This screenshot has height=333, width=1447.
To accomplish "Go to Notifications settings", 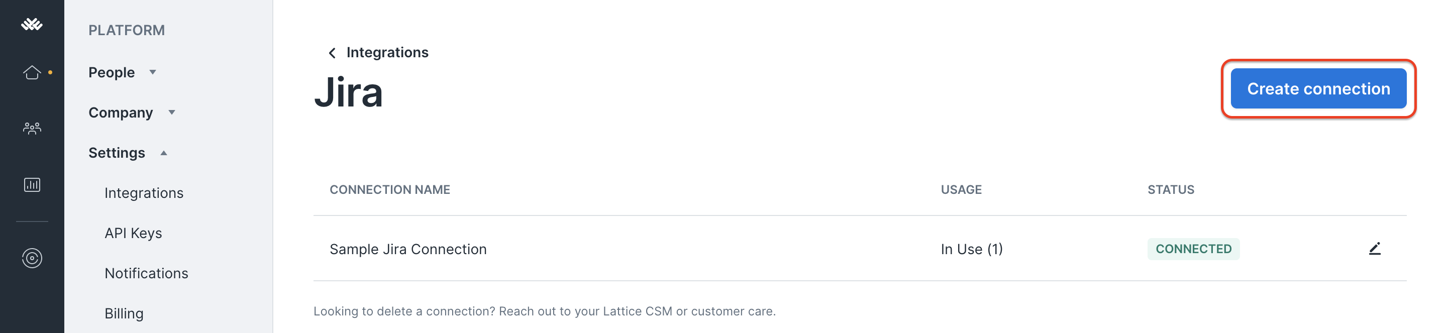I will (146, 273).
